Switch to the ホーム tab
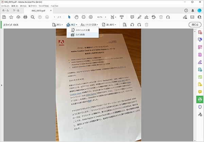The height and width of the screenshot is (142, 204). point(5,11)
